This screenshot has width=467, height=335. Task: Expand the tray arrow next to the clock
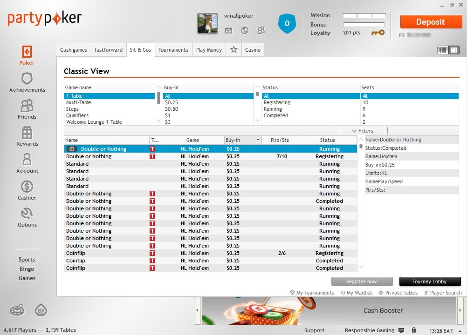[460, 331]
